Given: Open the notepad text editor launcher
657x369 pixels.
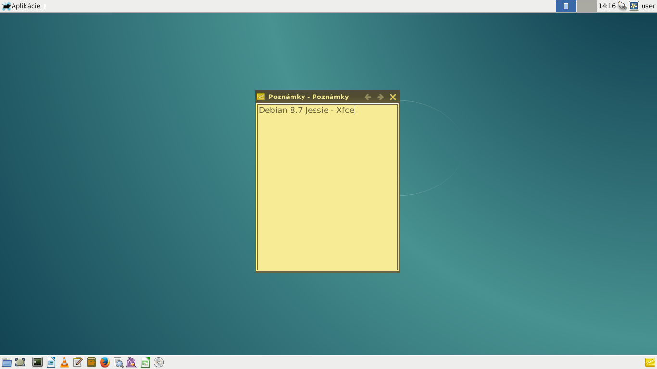Looking at the screenshot, I should point(78,362).
